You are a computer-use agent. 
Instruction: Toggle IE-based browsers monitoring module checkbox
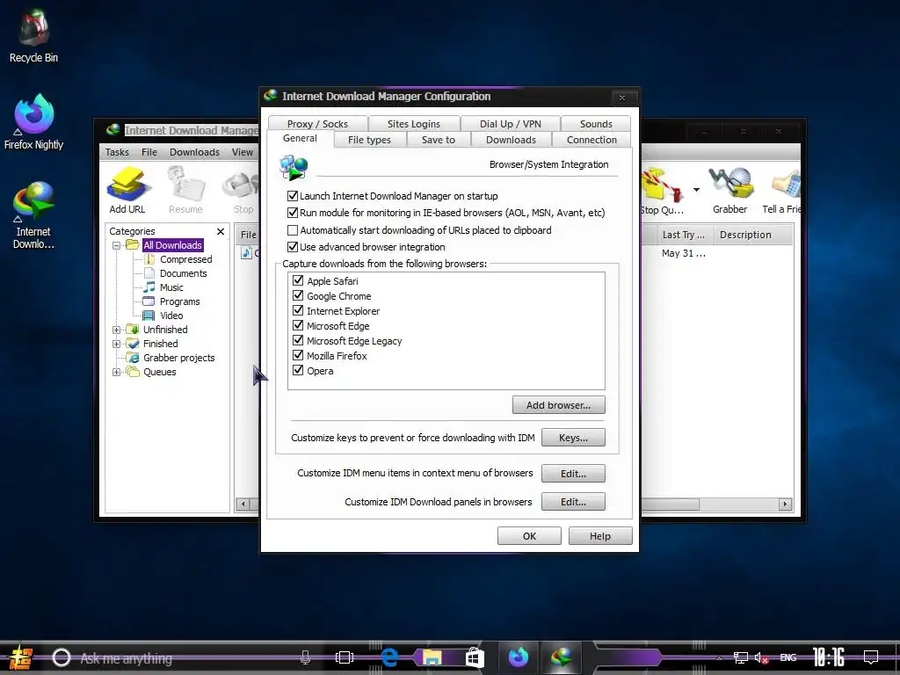click(293, 213)
